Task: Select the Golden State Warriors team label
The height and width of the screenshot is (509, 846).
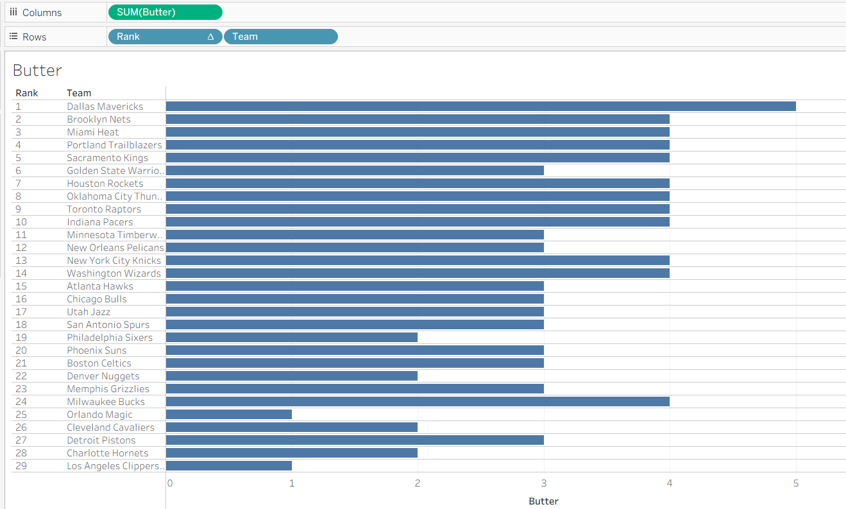Action: click(x=115, y=171)
